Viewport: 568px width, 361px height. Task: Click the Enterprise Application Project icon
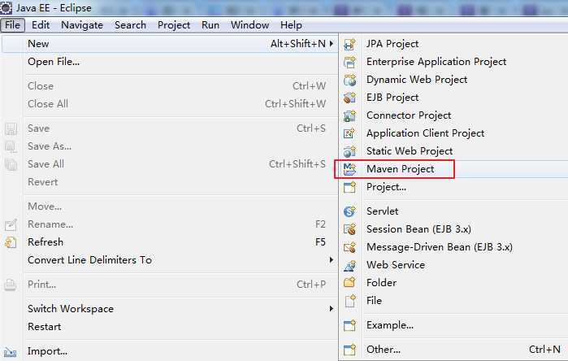tap(350, 62)
